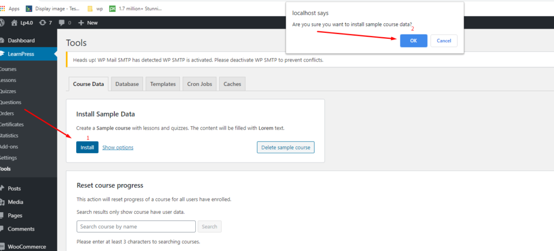Open the Templates tab
554x251 pixels.
(x=163, y=84)
